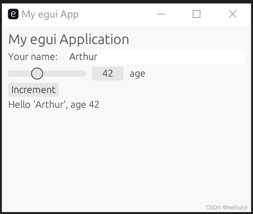This screenshot has height=214, width=253.
Task: Close the My egui App window
Action: (233, 14)
